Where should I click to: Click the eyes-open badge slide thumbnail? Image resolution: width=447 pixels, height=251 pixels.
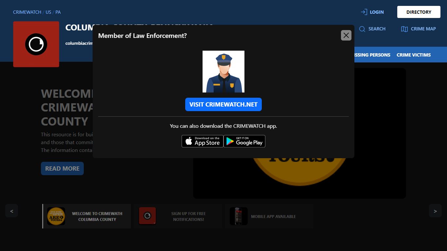pyautogui.click(x=56, y=216)
